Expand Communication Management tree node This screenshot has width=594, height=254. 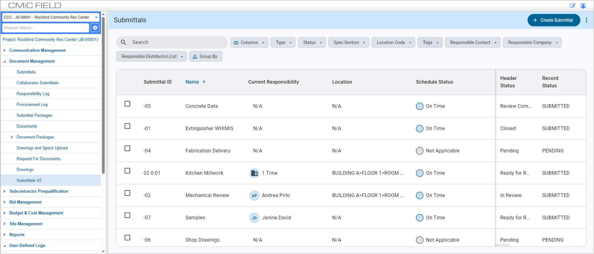click(x=5, y=50)
